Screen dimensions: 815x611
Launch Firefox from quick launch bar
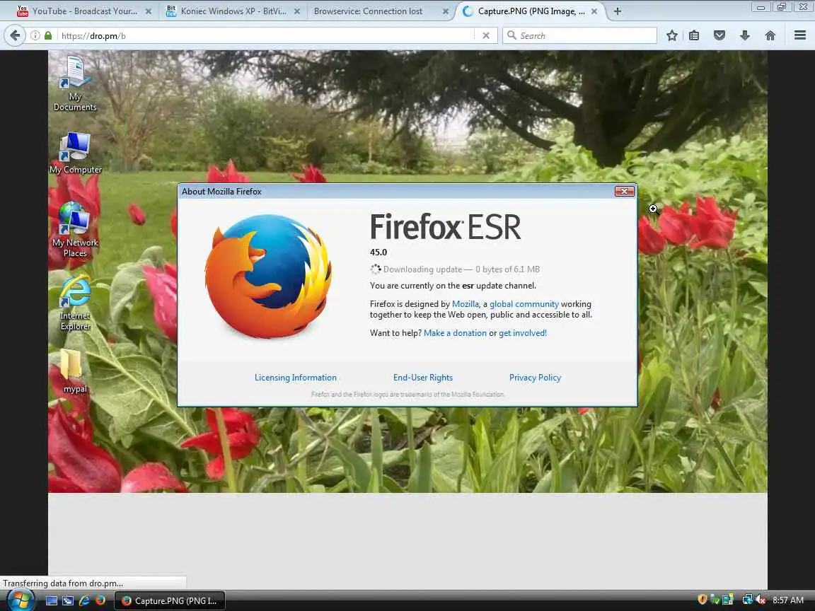(100, 600)
